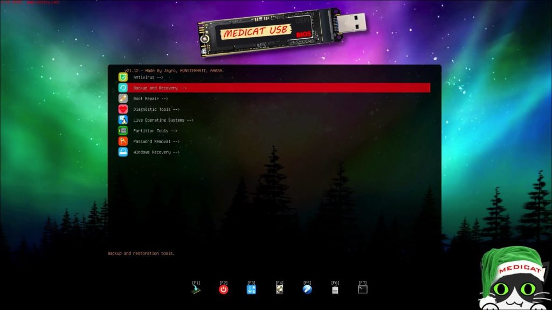Click the Medicat cat mascot image
The image size is (552, 310).
click(514, 280)
